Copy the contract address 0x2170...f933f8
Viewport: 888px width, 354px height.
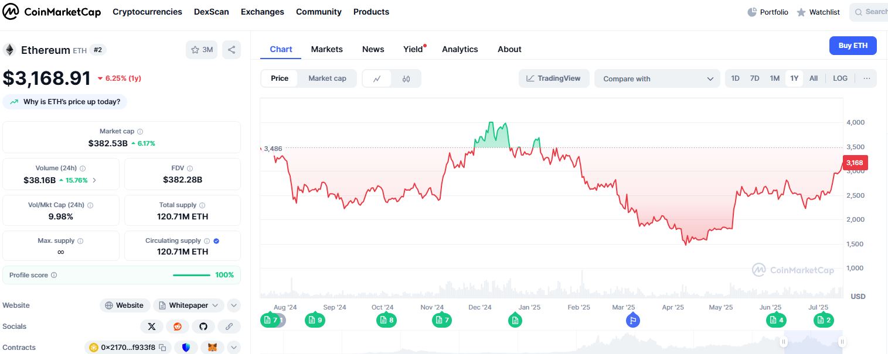pos(163,348)
